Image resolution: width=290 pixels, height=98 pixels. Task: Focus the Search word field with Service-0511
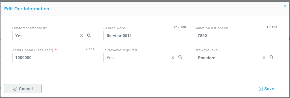(145, 35)
